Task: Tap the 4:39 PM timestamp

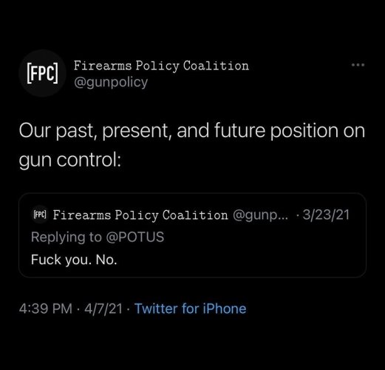Action: (x=46, y=309)
